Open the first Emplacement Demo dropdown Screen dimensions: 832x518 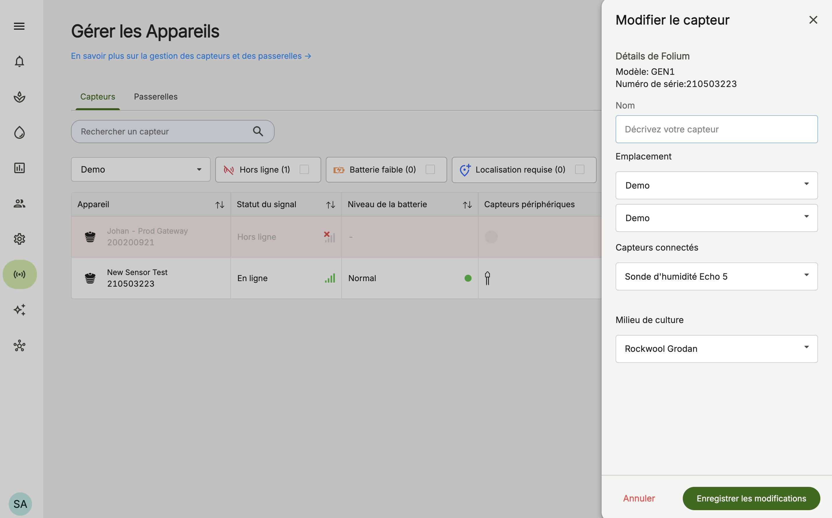[x=716, y=185]
